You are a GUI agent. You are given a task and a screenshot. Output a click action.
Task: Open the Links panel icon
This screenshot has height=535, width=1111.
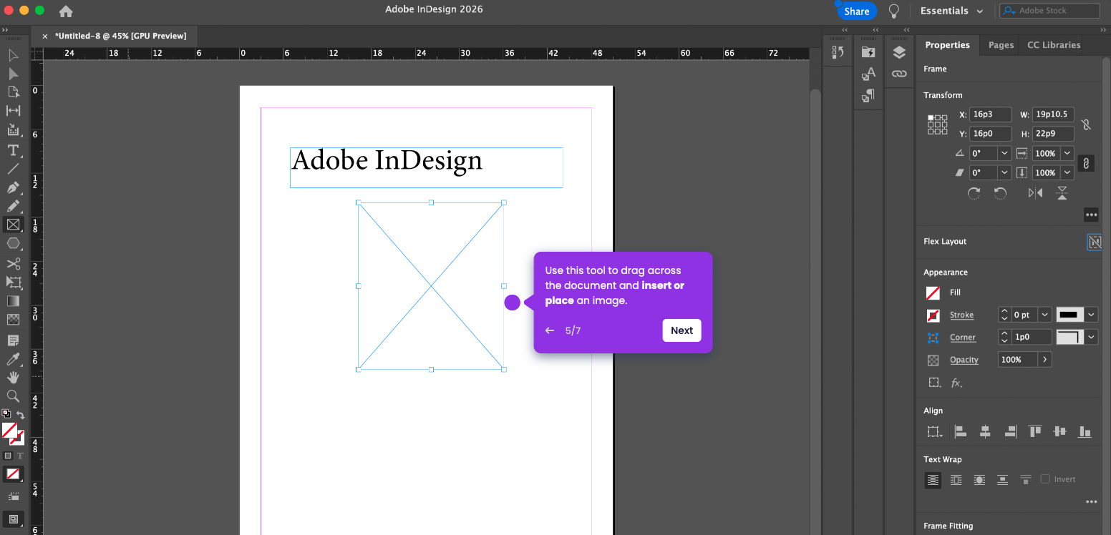tap(899, 74)
